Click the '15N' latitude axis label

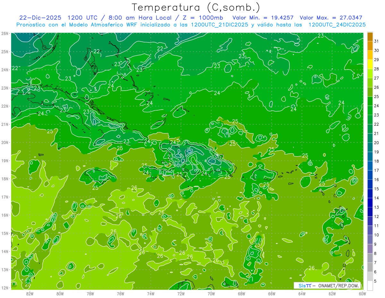(x=4, y=233)
